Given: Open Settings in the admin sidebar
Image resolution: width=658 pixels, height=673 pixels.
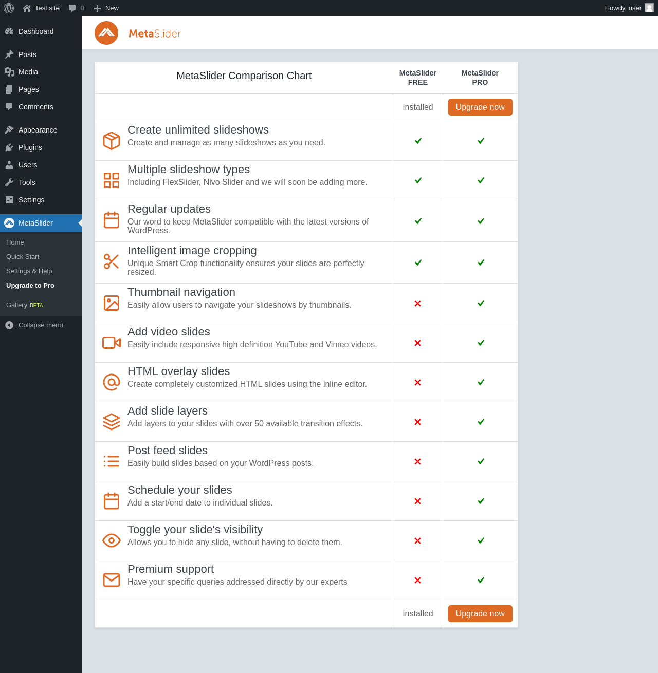Looking at the screenshot, I should [41, 200].
